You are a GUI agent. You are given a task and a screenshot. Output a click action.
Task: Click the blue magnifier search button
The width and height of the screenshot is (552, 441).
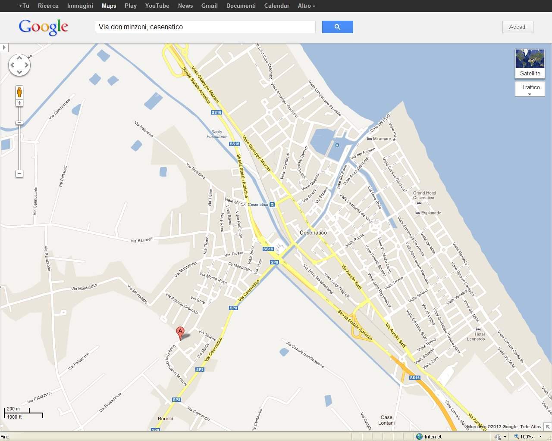pos(338,27)
